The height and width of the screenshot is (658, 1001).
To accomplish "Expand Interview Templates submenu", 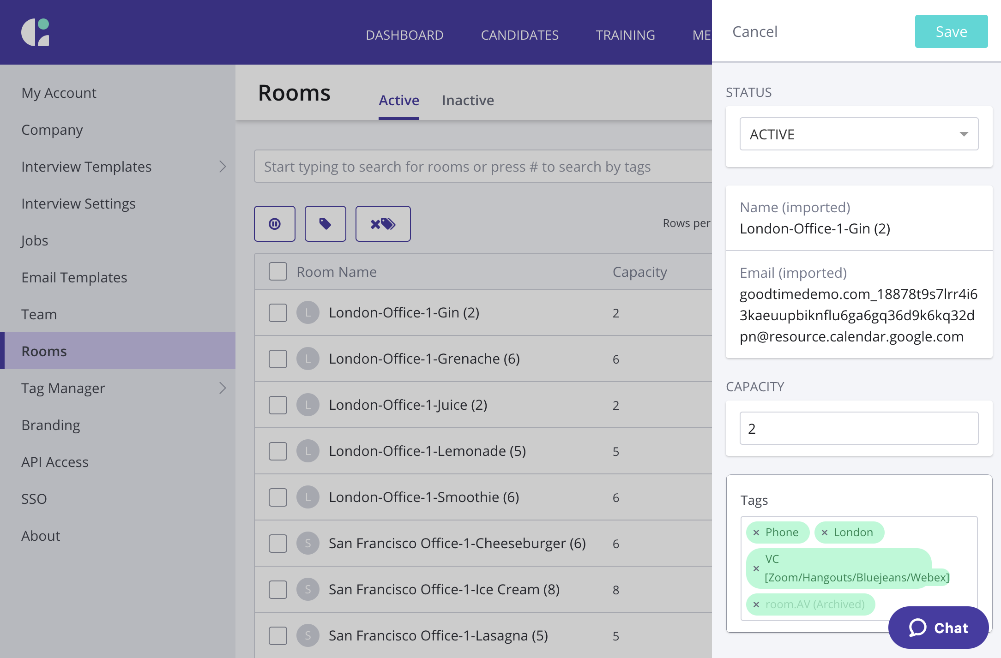I will 223,167.
